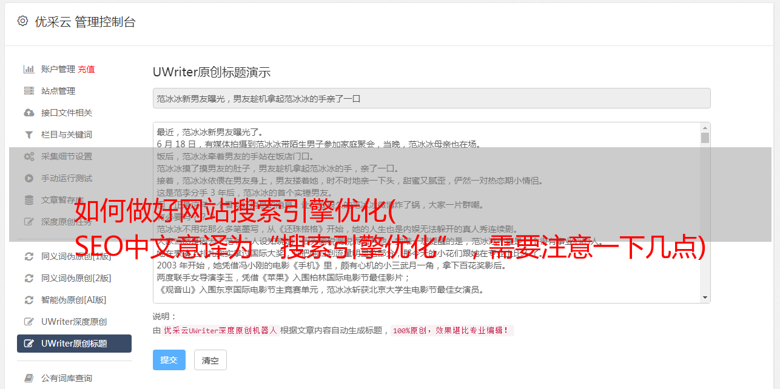Click the 清空 button
The image size is (780, 389).
pos(210,361)
